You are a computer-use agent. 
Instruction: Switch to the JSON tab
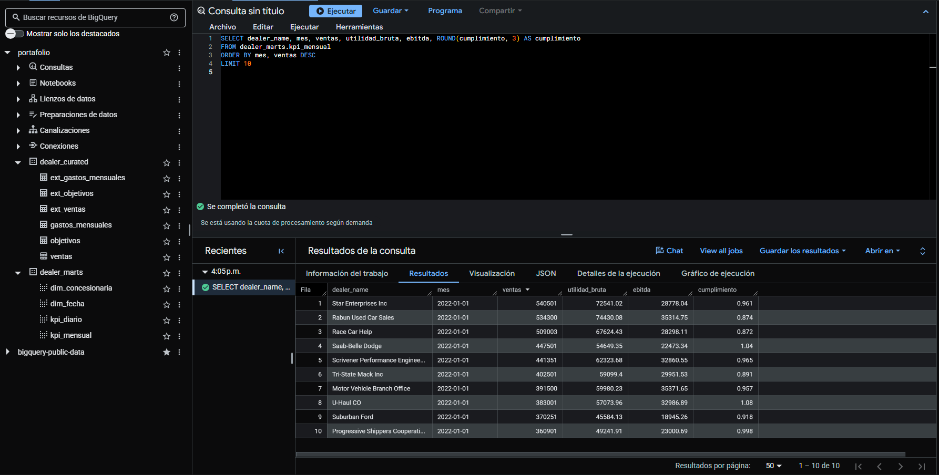pos(546,273)
